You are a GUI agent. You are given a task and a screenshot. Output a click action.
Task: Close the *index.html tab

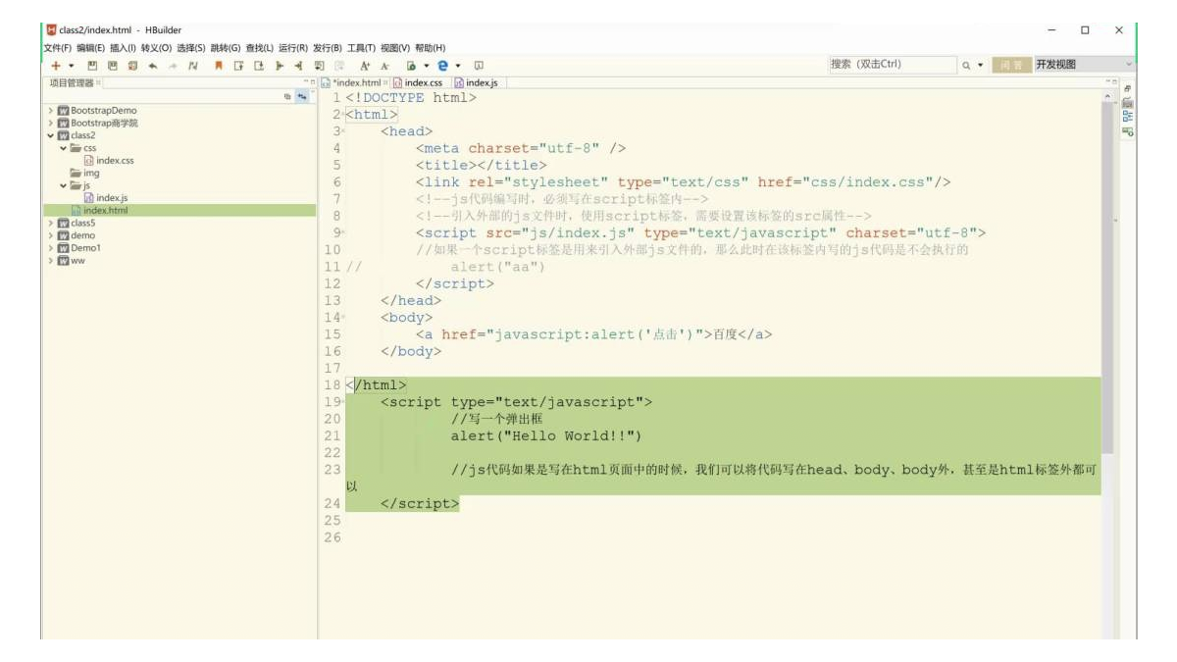(385, 82)
